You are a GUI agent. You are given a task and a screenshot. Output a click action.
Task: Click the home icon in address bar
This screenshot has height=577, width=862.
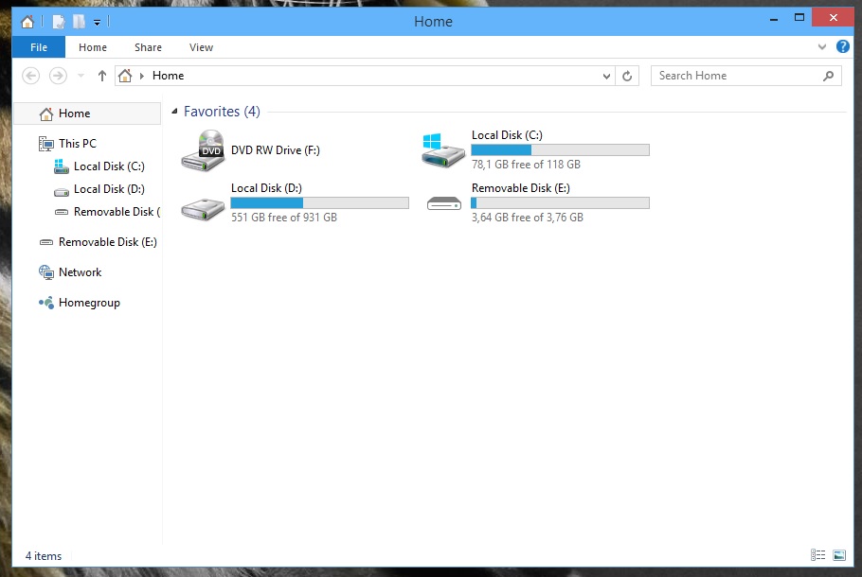[x=125, y=76]
